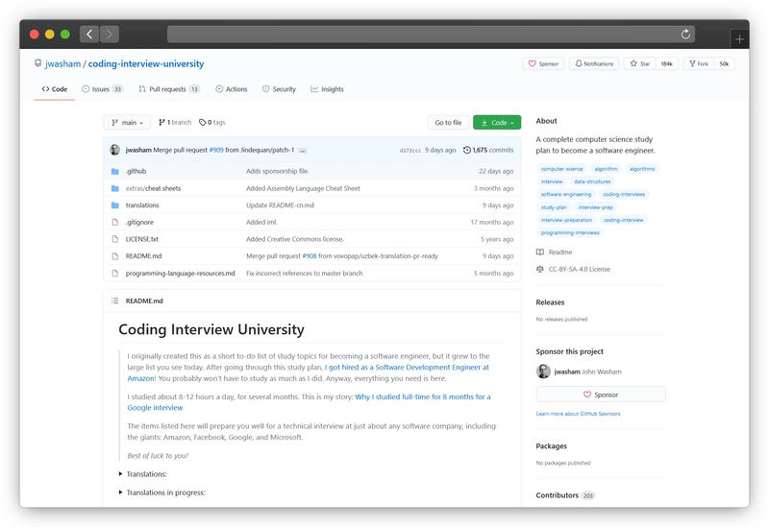Click the extras/cheat sheets folder icon
Image resolution: width=769 pixels, height=527 pixels.
pyautogui.click(x=114, y=188)
